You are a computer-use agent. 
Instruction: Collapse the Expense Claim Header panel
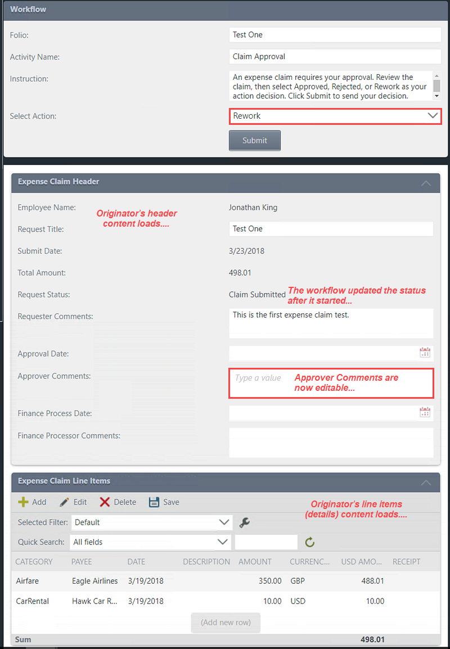click(x=425, y=183)
